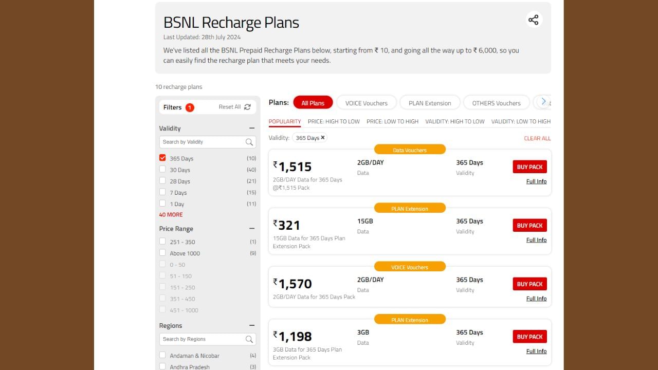This screenshot has height=370, width=658.
Task: Check the 30 Days validity filter
Action: pyautogui.click(x=162, y=169)
